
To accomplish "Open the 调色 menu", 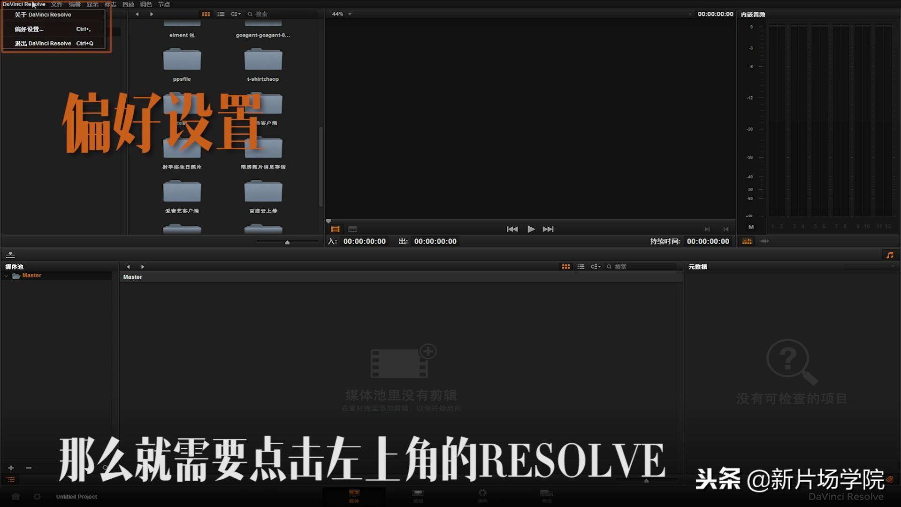I will pyautogui.click(x=146, y=4).
